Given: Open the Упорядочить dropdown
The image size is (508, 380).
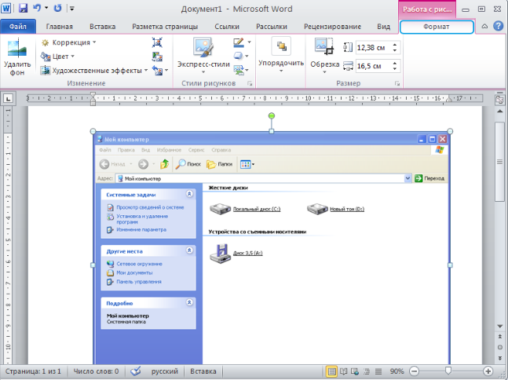Looking at the screenshot, I should (x=281, y=55).
